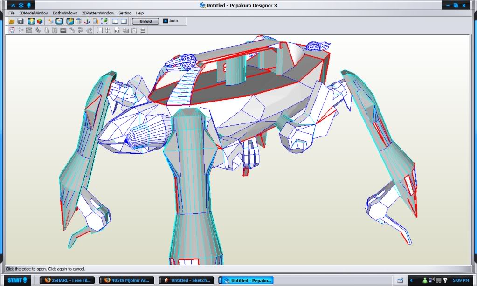477x286 pixels.
Task: Open the File menu
Action: (12, 13)
